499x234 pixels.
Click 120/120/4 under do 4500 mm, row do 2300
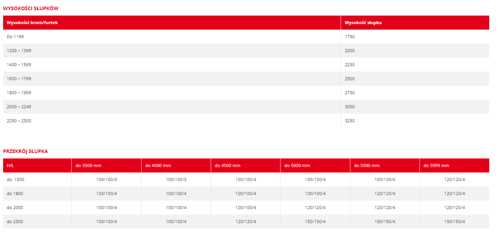[x=245, y=222]
